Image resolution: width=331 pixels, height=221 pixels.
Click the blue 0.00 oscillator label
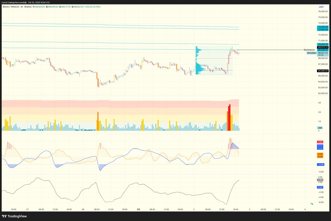click(320, 187)
